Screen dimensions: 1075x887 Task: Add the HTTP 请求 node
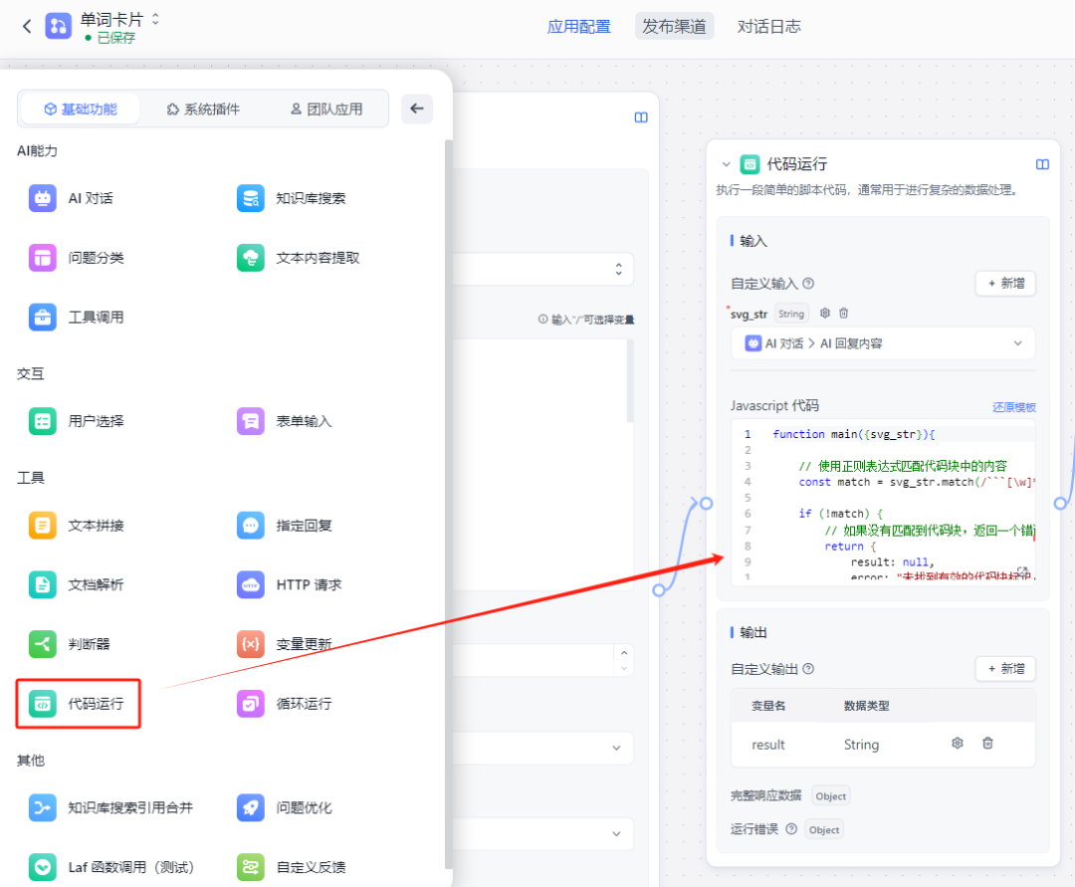click(x=290, y=584)
